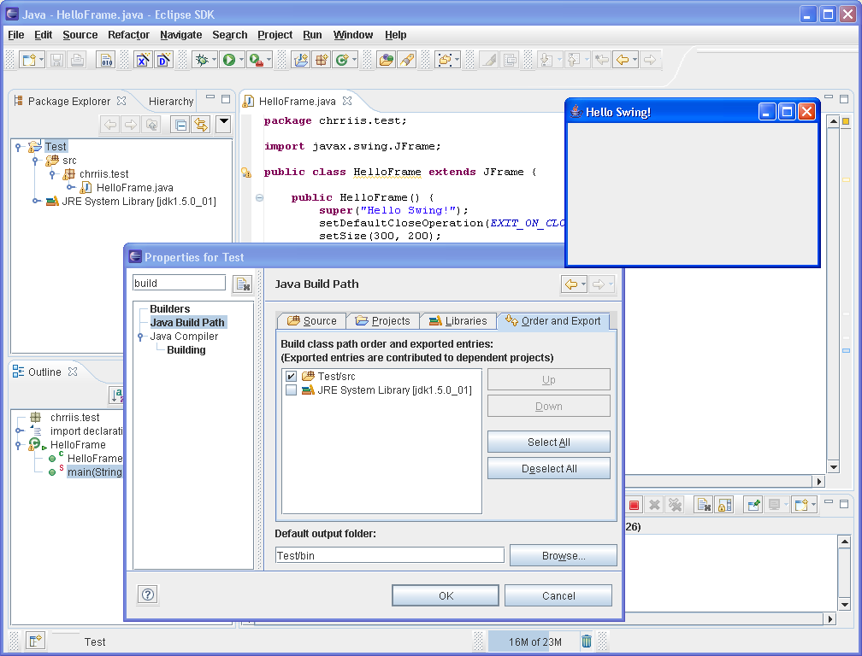Click editor vertical scrollbar down arrow
Image resolution: width=862 pixels, height=656 pixels.
(834, 468)
